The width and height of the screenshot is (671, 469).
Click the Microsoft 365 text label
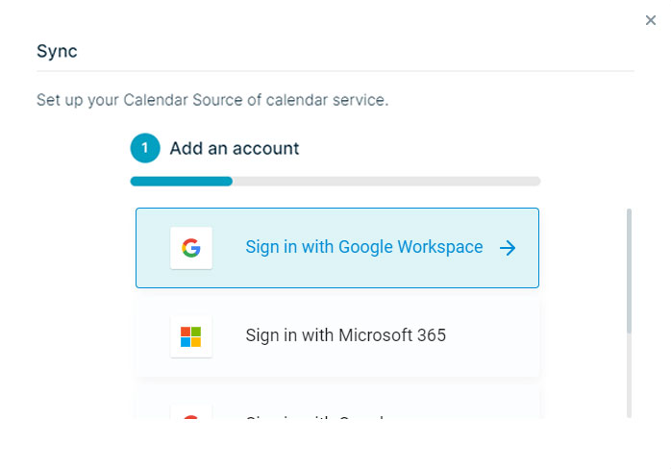click(x=345, y=335)
